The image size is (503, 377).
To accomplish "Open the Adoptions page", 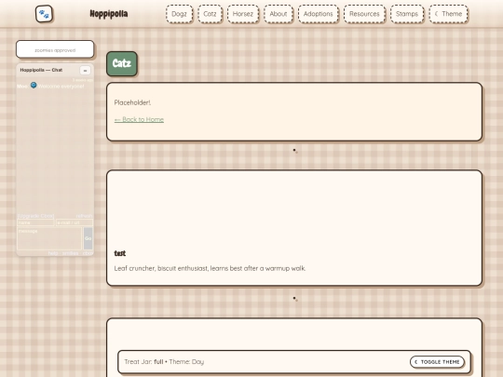I will 319,14.
